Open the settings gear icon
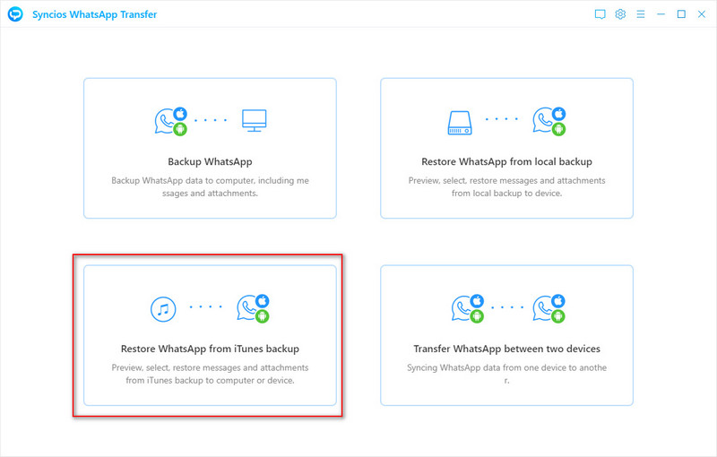This screenshot has width=717, height=457. point(620,14)
